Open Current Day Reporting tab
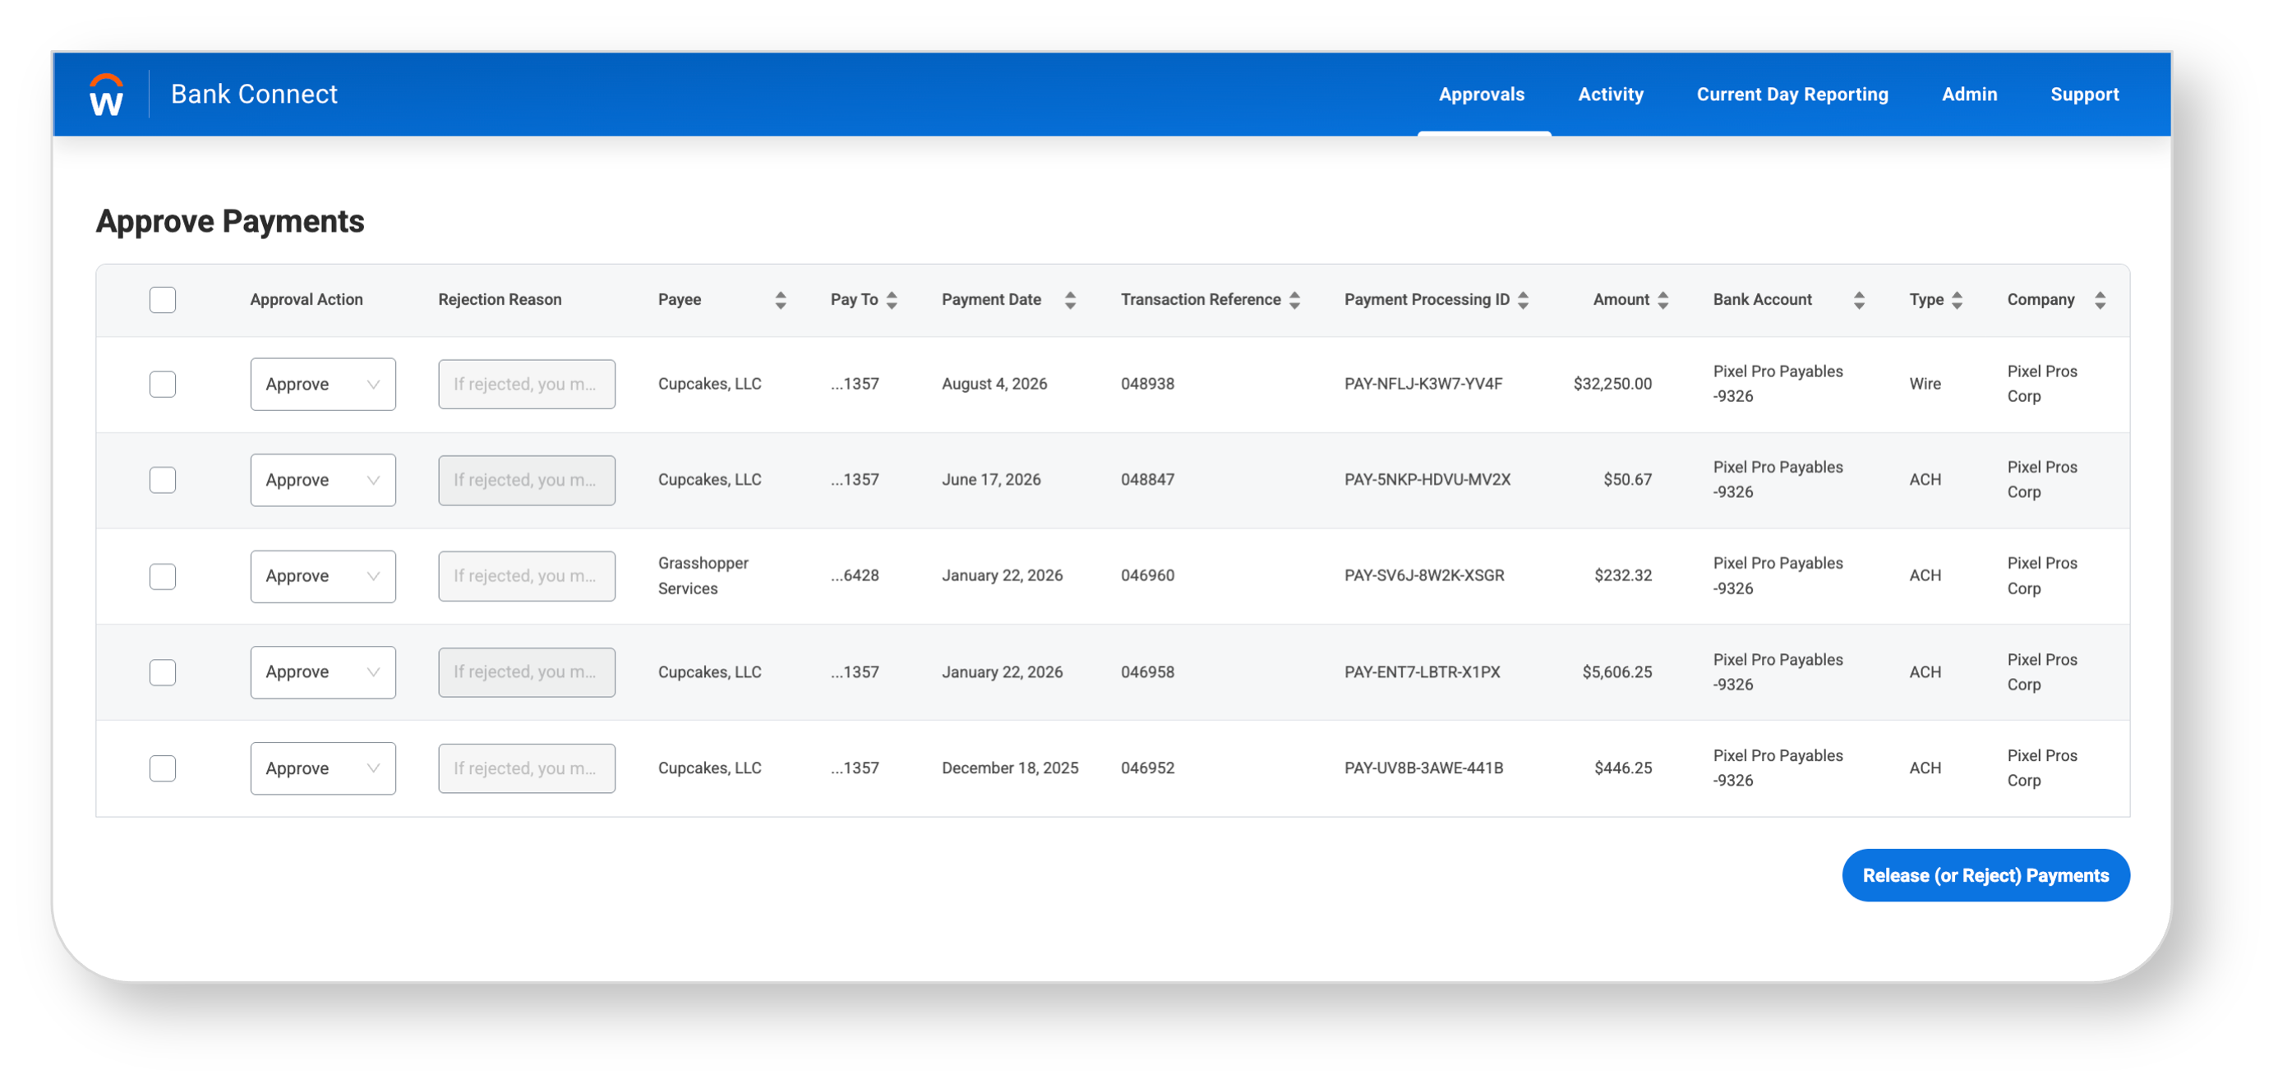This screenshot has width=2278, height=1088. (x=1792, y=95)
